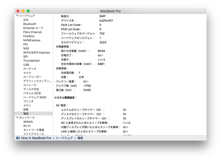This screenshot has height=161, width=221.
Task: Click the 充電量情報 heading
Action: tap(63, 47)
